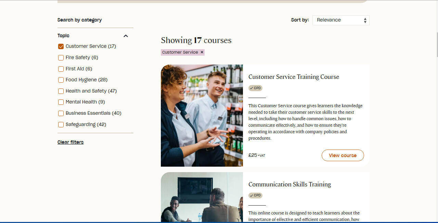Click the CPD badge on Communication Skills Training
The image size is (438, 223).
(255, 195)
